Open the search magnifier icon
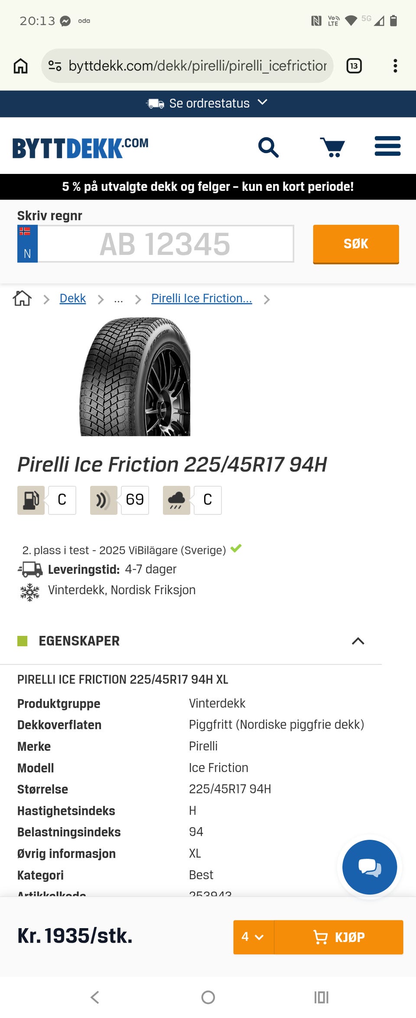Viewport: 416px width, 1018px height. click(268, 147)
